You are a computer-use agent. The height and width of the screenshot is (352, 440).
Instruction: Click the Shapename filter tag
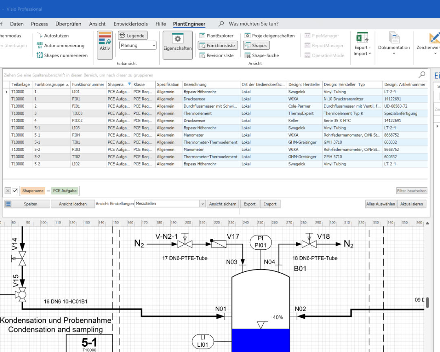(33, 191)
